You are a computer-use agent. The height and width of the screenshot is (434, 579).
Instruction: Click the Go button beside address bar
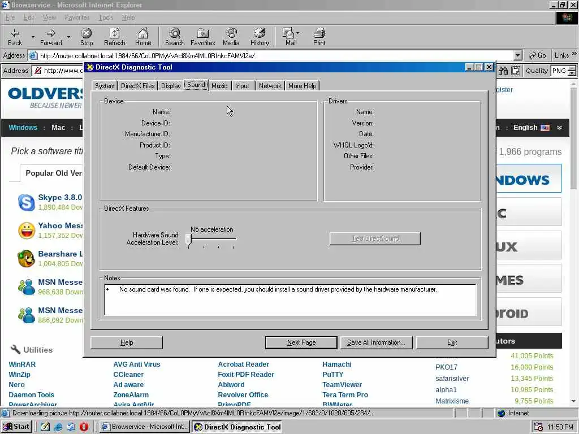537,55
